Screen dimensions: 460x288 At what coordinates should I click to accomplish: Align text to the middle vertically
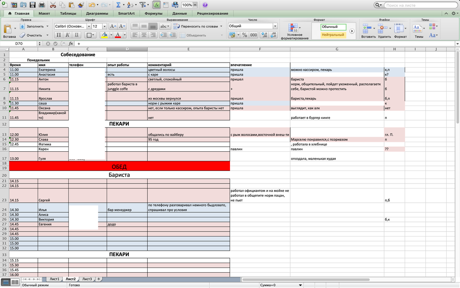tap(144, 26)
